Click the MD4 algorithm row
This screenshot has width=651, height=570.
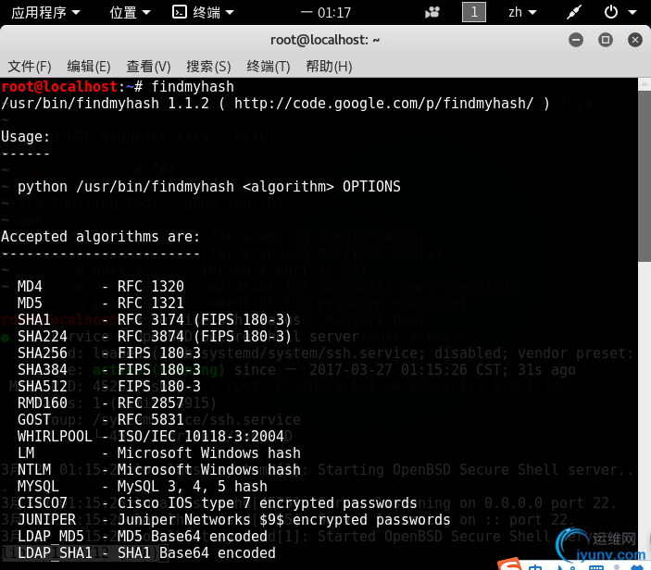point(100,286)
